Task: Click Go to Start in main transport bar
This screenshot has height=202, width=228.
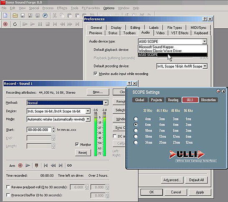Action: (x=55, y=24)
